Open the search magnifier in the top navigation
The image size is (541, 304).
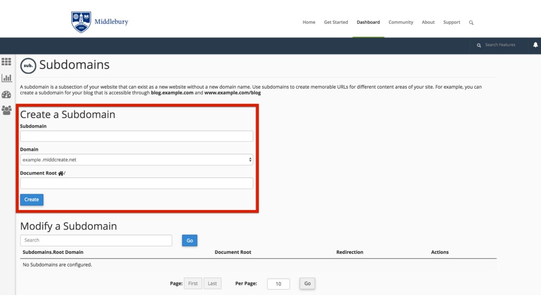(x=471, y=22)
